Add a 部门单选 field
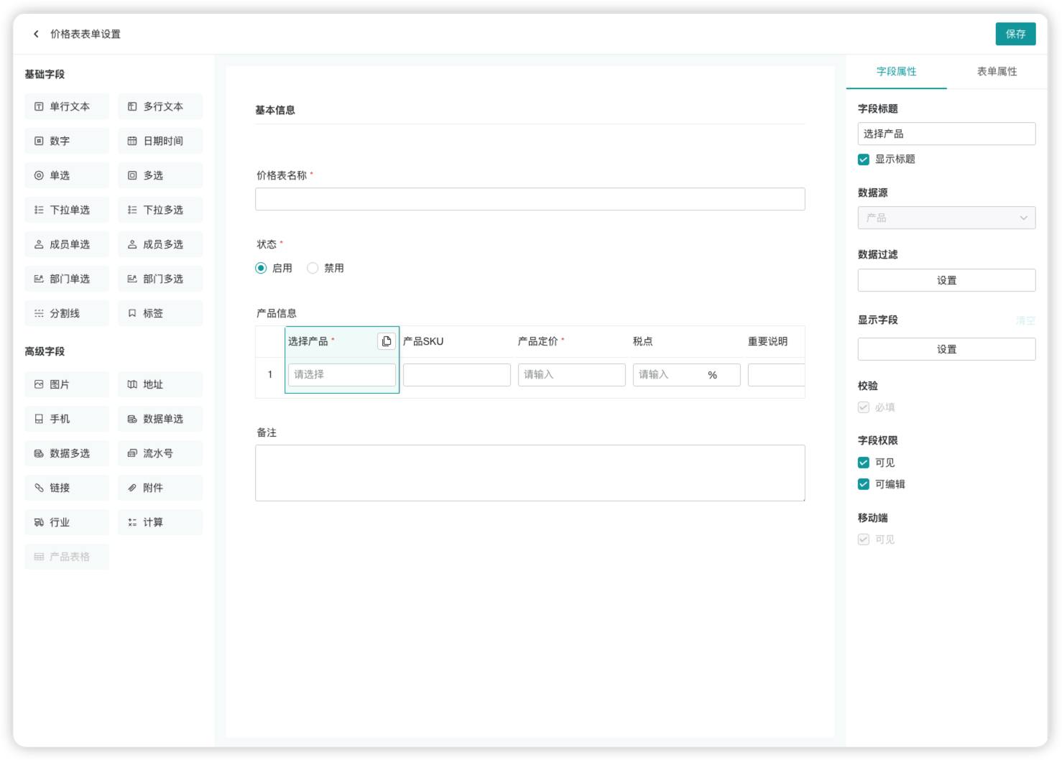 pos(67,279)
